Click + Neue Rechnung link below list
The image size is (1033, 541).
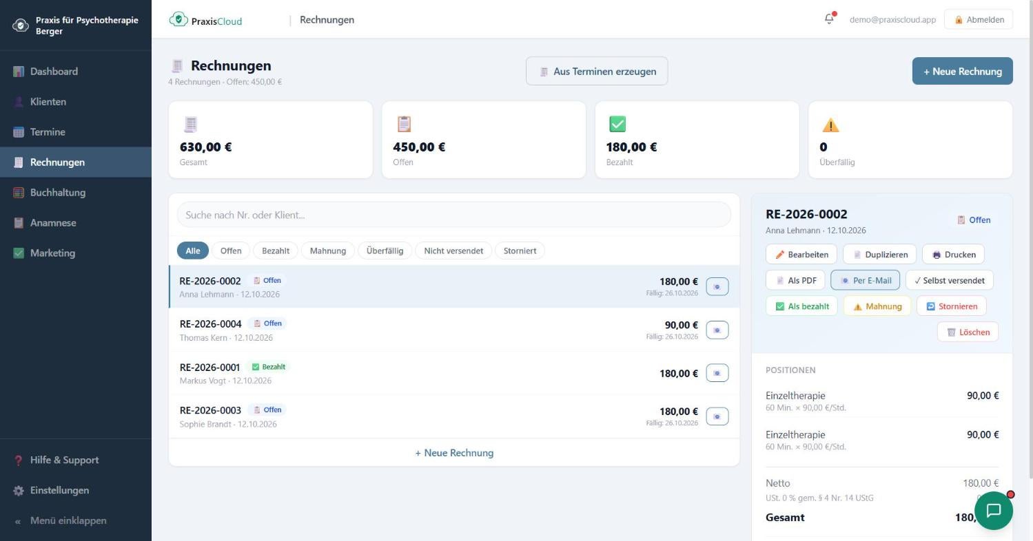coord(454,453)
